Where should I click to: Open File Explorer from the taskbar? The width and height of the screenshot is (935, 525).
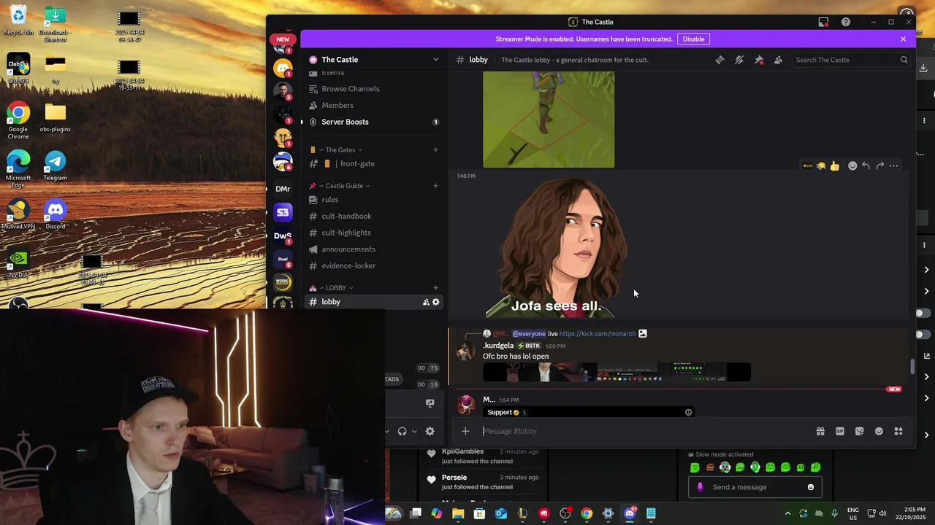click(458, 513)
